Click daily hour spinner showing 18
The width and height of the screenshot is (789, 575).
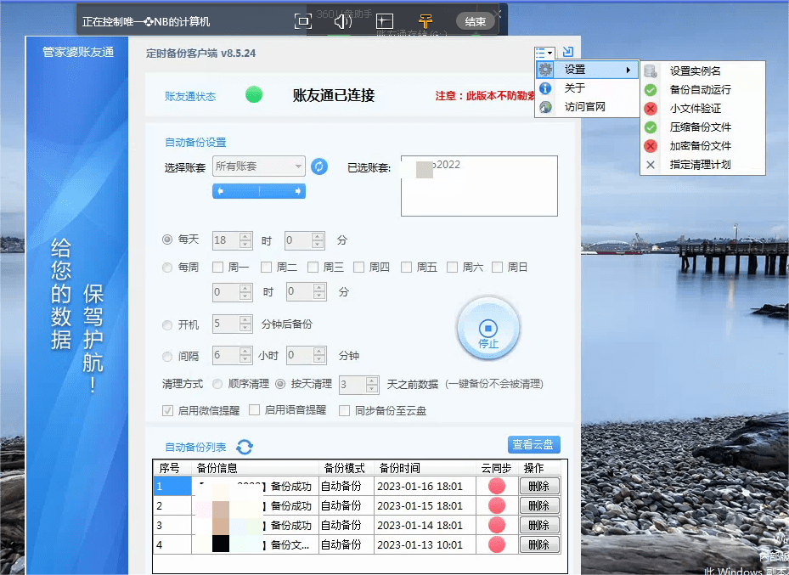[232, 240]
